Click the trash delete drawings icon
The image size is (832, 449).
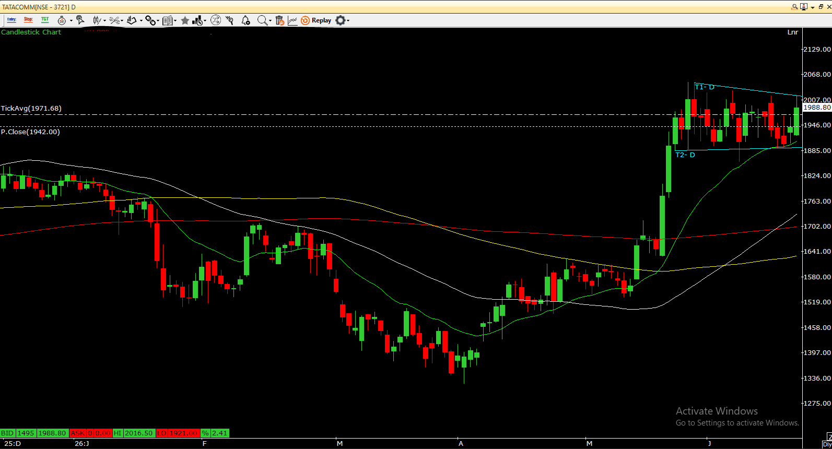(x=279, y=20)
